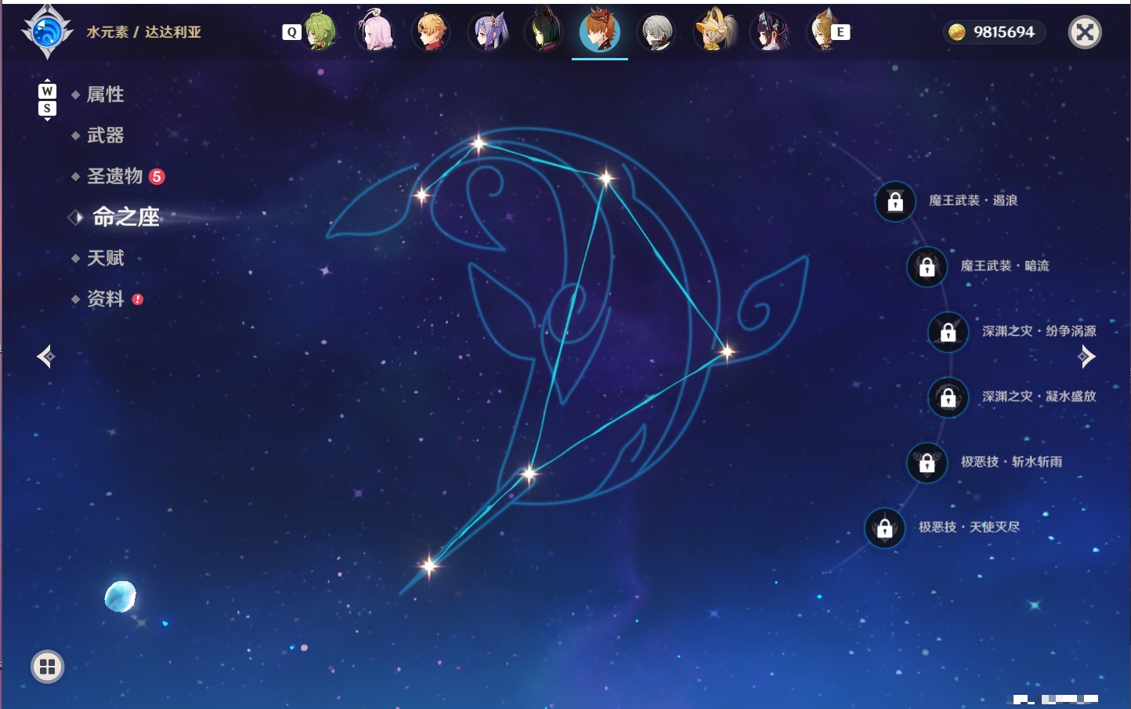The height and width of the screenshot is (709, 1131).
Task: Go to the previous character with left arrow
Action: (46, 356)
